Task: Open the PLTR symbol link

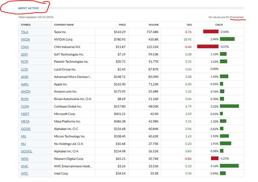Action: point(25,62)
